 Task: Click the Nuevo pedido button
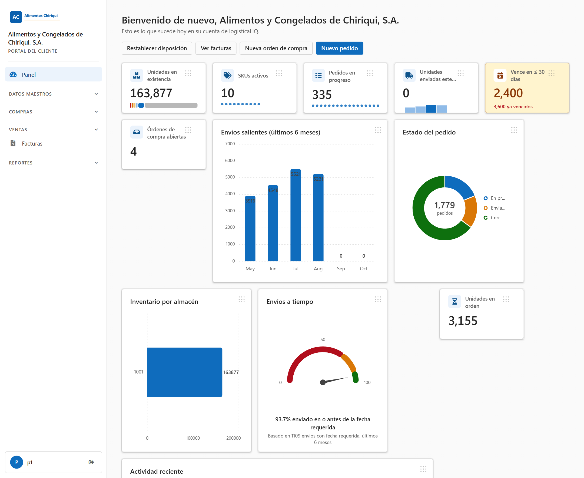(340, 48)
